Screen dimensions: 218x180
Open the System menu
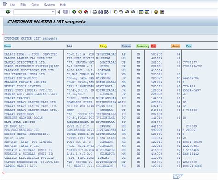pos(49,5)
